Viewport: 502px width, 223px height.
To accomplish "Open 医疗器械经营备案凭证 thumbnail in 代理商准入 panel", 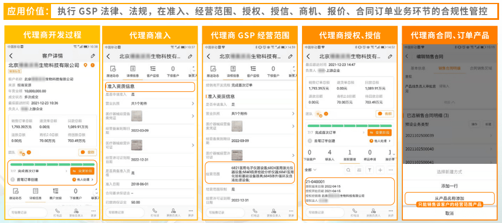I will click(137, 116).
